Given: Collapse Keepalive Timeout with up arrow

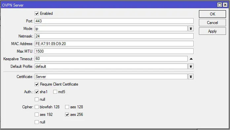Looking at the screenshot, I should pyautogui.click(x=191, y=59).
